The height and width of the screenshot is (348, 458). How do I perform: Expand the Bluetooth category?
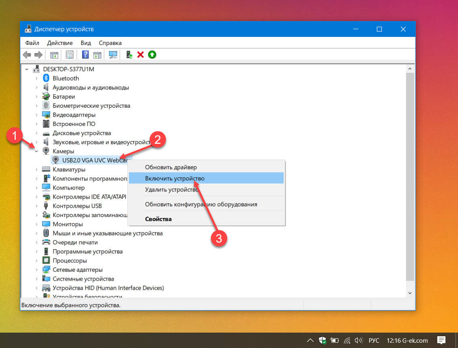click(36, 79)
